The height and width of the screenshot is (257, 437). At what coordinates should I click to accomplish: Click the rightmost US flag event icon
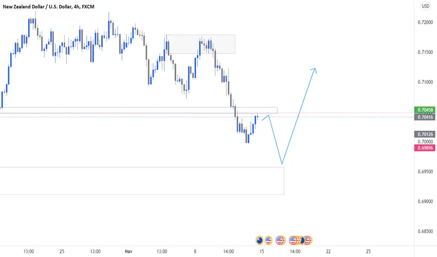308,240
